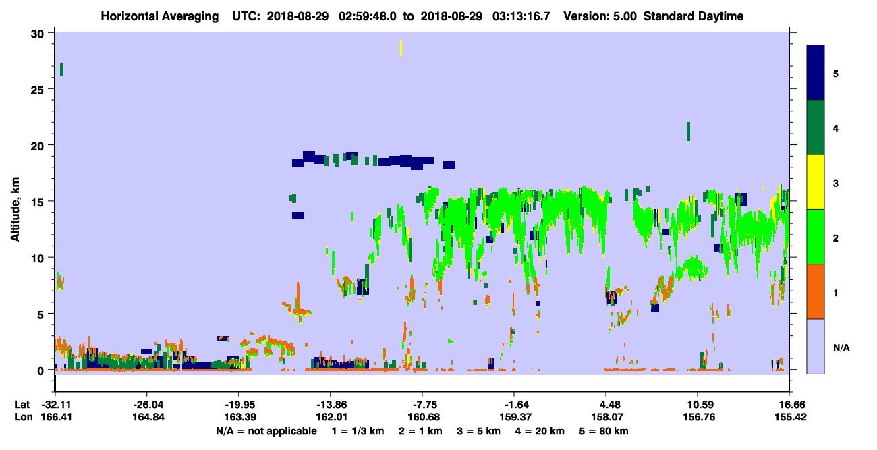Click the dark blue color bar segment labeled 5
Screen dimensions: 877x450
pyautogui.click(x=816, y=72)
